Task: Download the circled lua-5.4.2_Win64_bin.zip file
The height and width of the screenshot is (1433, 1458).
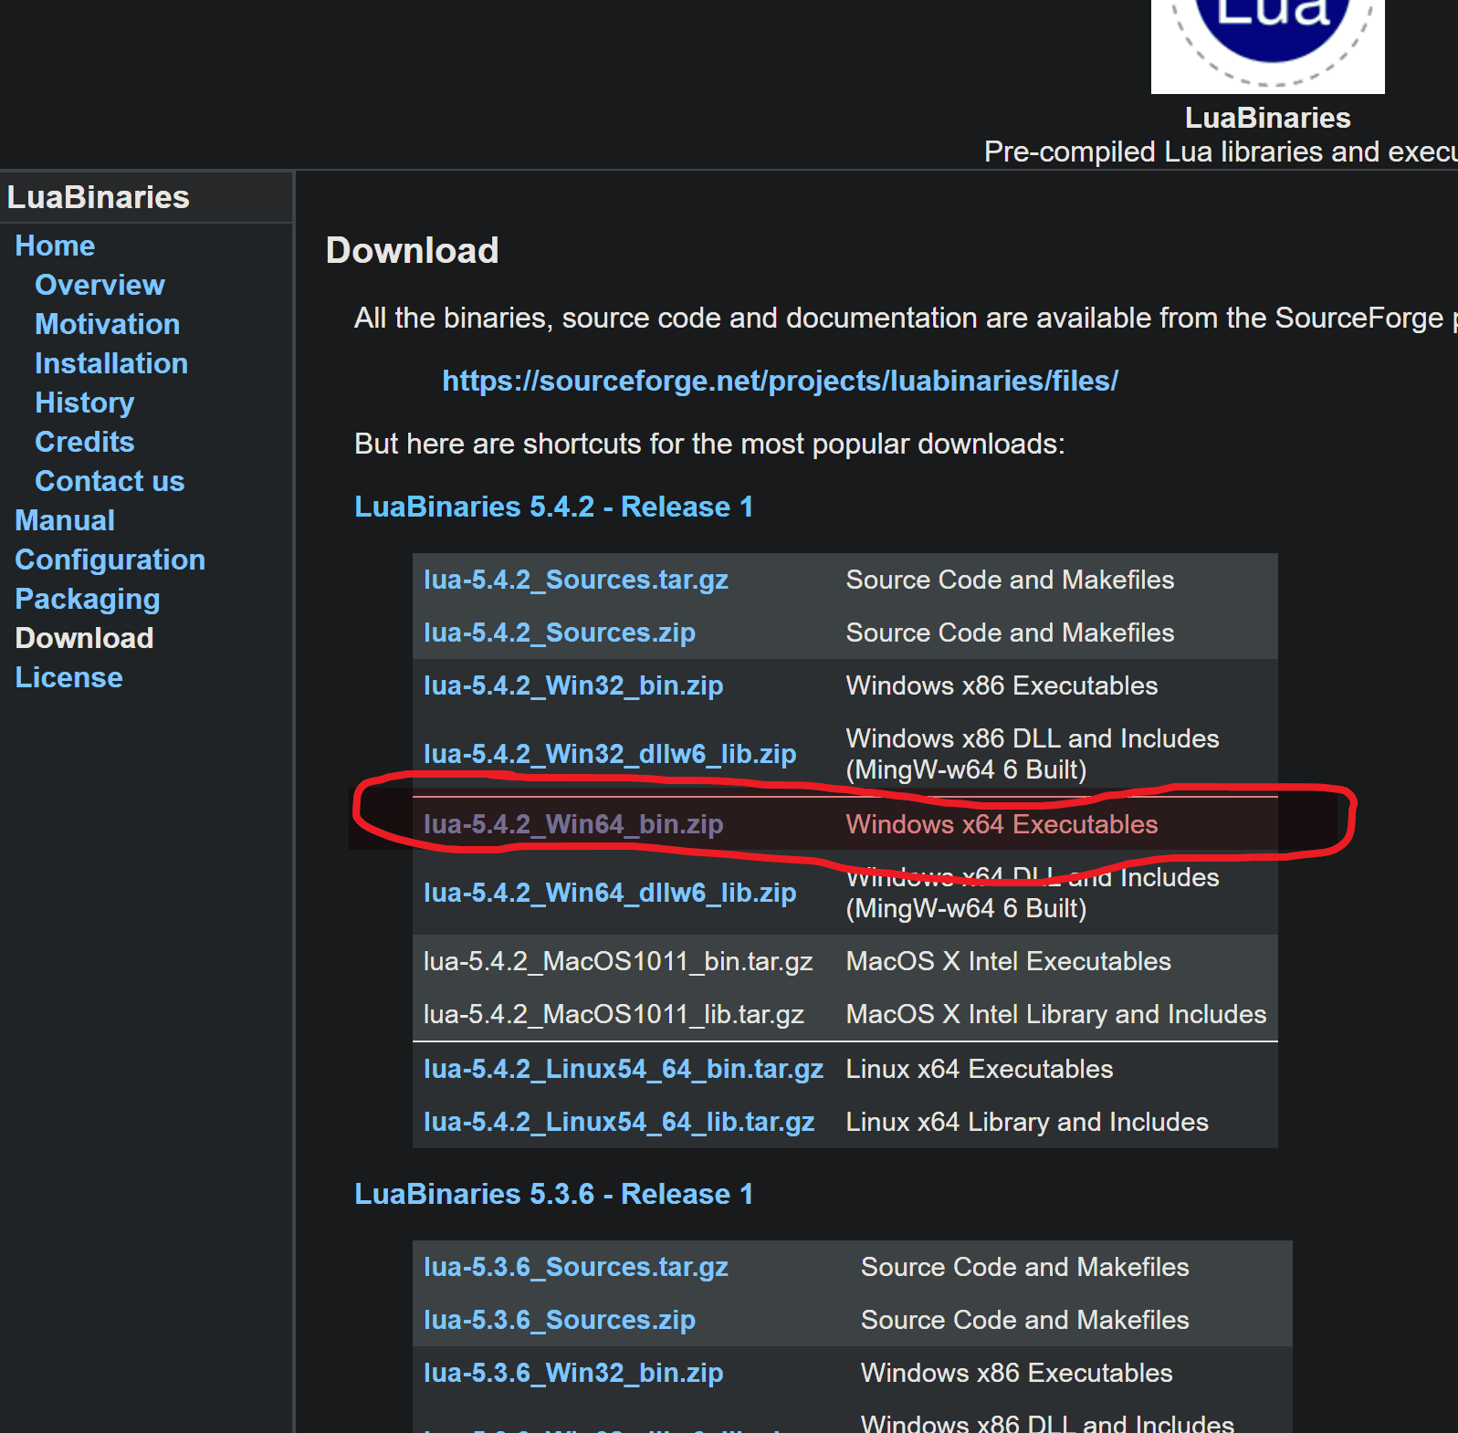Action: (x=572, y=824)
